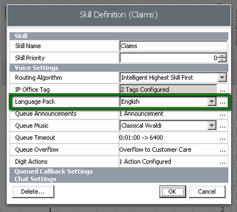Click the Delete... button

[x=33, y=192]
